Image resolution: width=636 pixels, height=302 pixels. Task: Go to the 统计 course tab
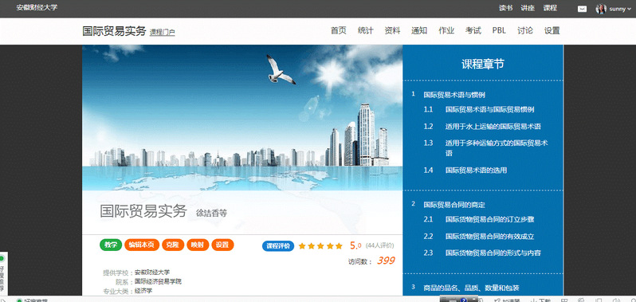click(366, 30)
